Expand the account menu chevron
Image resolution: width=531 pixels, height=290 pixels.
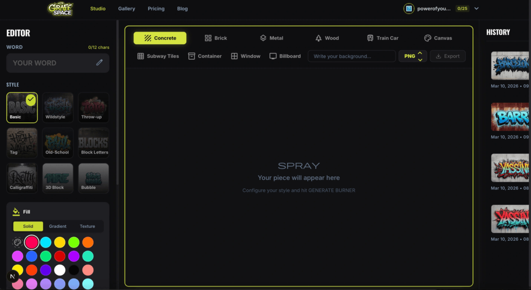(x=477, y=9)
